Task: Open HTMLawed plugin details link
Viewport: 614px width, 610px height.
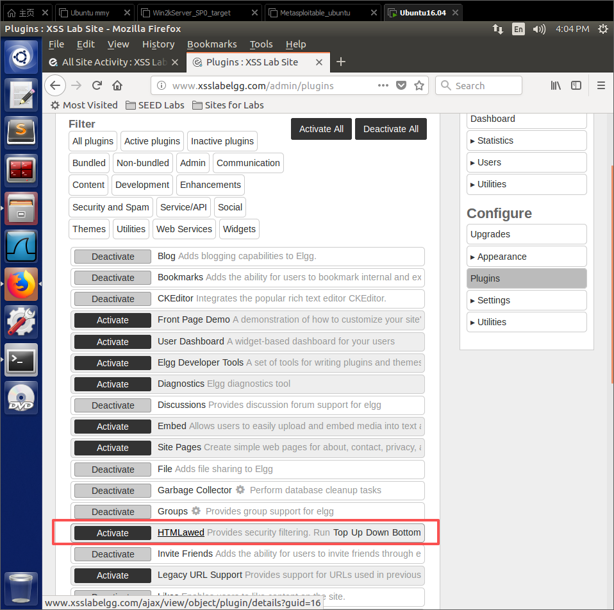Action: coord(181,532)
